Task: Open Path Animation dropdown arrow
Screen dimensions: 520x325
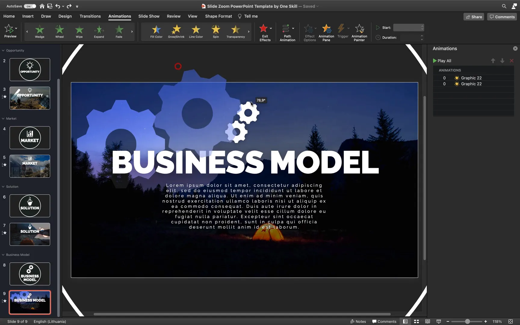Action: 293,28
